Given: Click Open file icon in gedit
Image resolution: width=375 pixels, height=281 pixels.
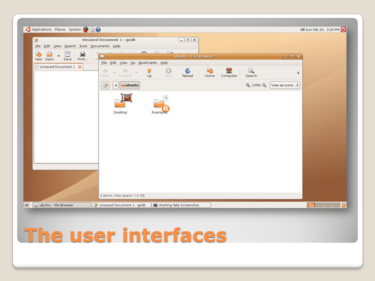Looking at the screenshot, I should pos(49,56).
